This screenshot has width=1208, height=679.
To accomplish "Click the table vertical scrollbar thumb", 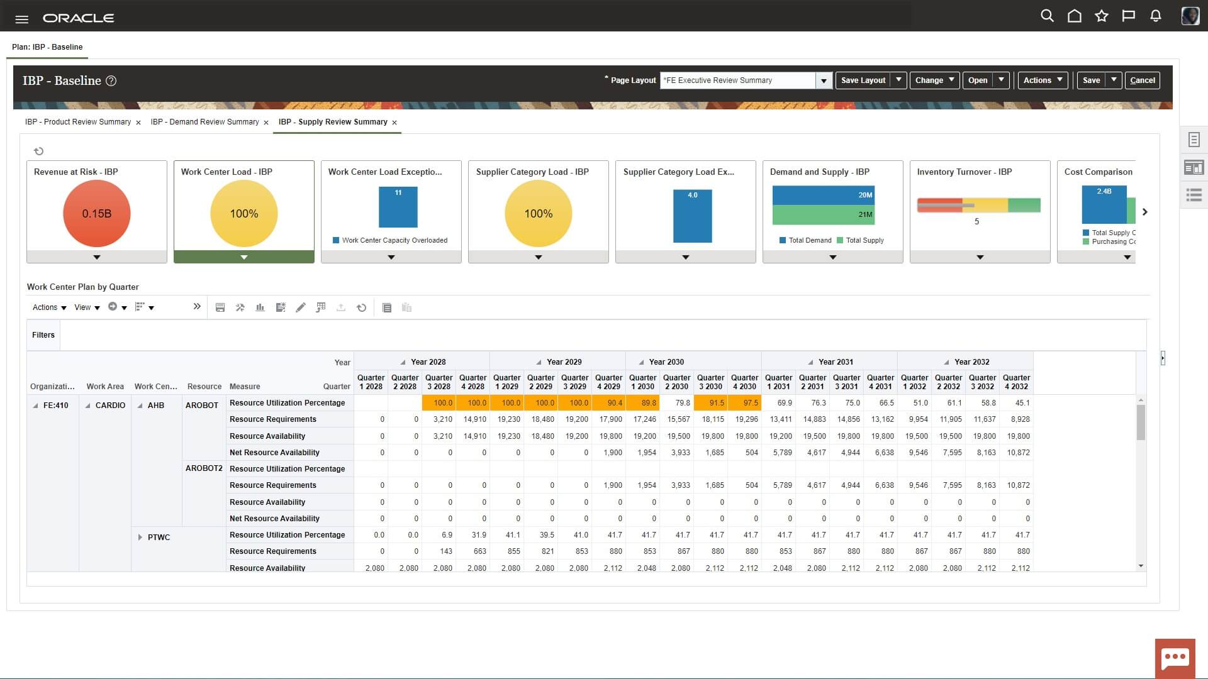I will click(x=1141, y=422).
